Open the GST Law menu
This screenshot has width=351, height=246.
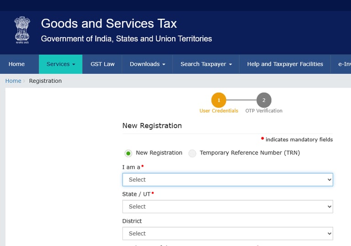pos(102,64)
